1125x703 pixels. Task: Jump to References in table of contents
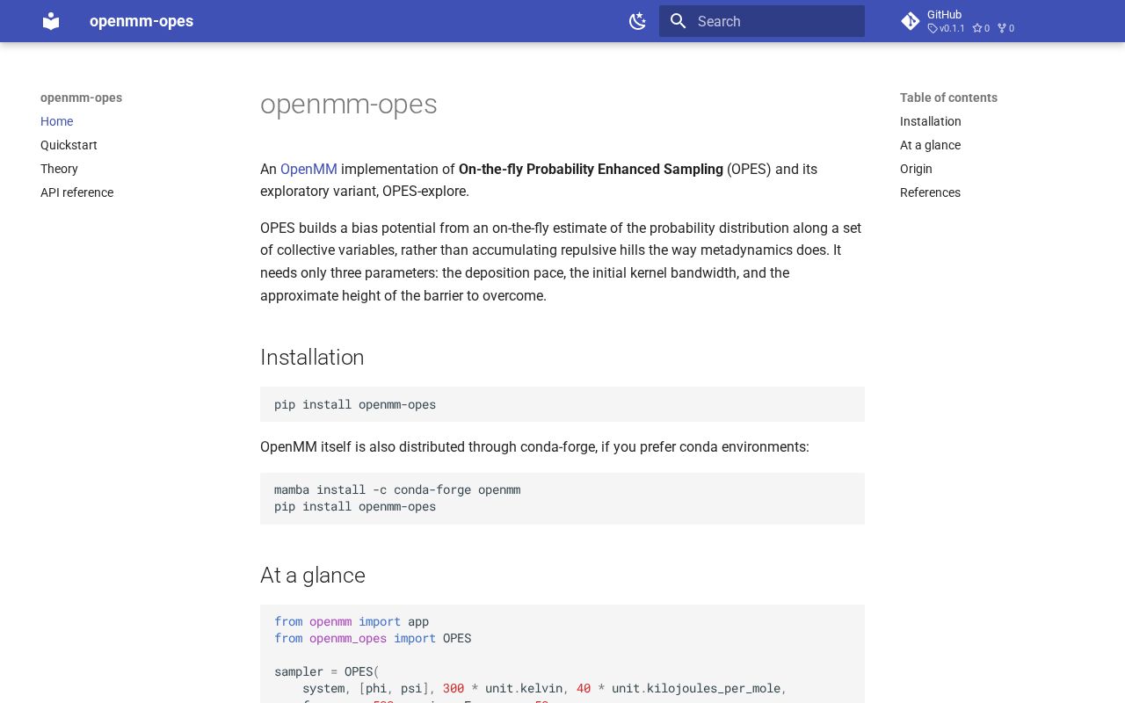930,192
